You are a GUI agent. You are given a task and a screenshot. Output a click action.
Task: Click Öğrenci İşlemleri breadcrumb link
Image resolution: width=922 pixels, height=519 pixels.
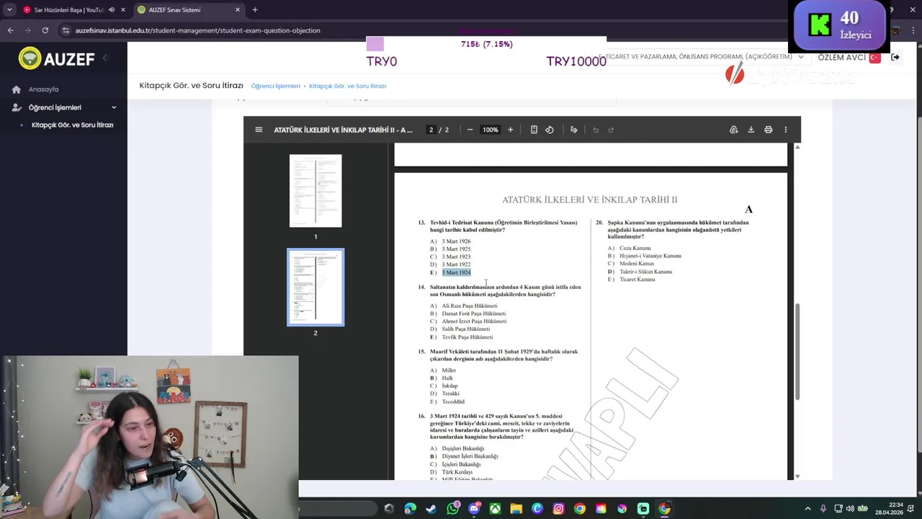(x=276, y=86)
